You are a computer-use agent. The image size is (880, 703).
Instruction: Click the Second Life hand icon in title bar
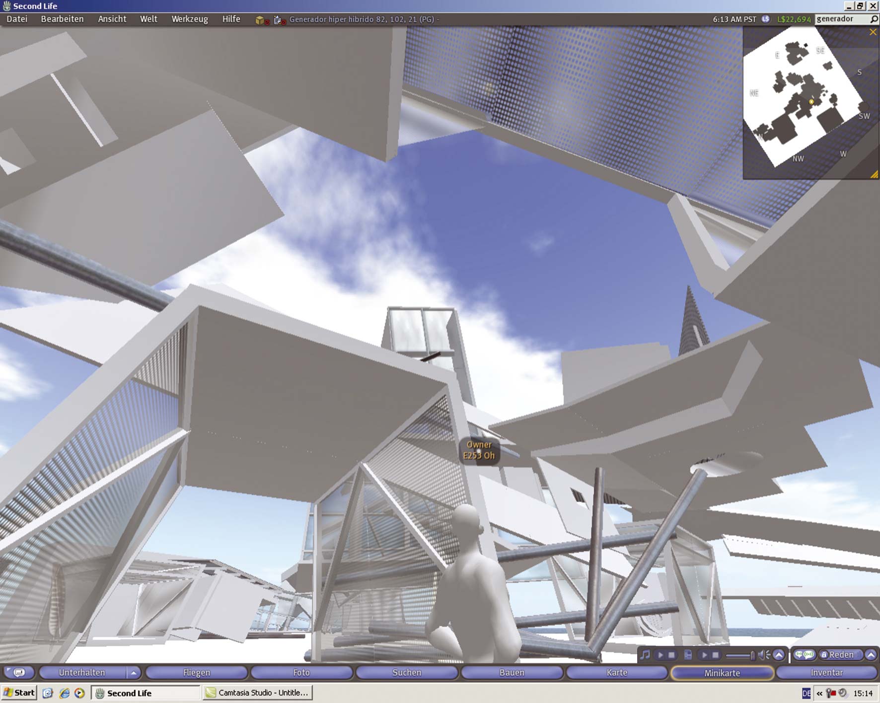[6, 6]
